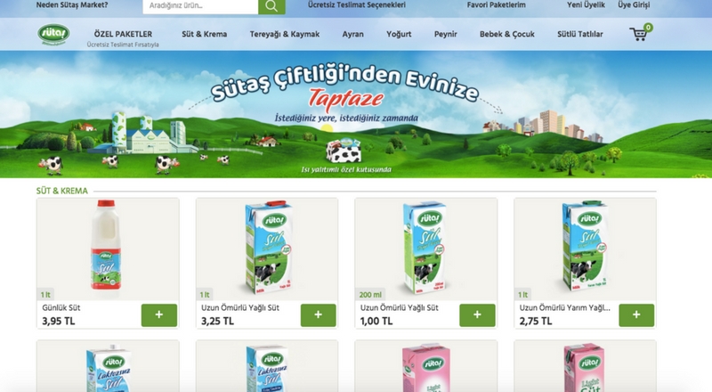Screen dimensions: 712x392
Task: Click the green search magnifier icon
Action: (x=271, y=6)
